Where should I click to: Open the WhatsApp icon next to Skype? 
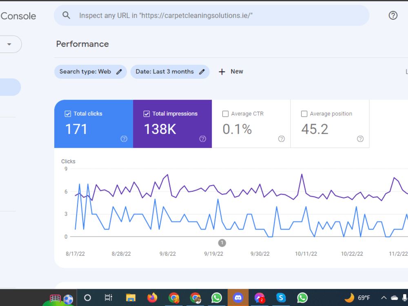tap(302, 298)
